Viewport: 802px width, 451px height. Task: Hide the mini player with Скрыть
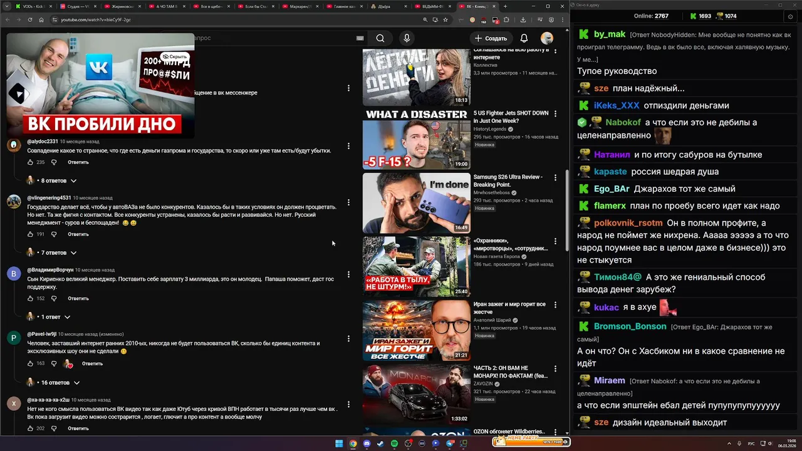[174, 56]
